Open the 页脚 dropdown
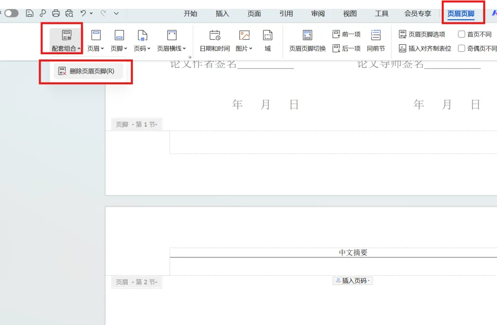The image size is (497, 325). coord(119,40)
